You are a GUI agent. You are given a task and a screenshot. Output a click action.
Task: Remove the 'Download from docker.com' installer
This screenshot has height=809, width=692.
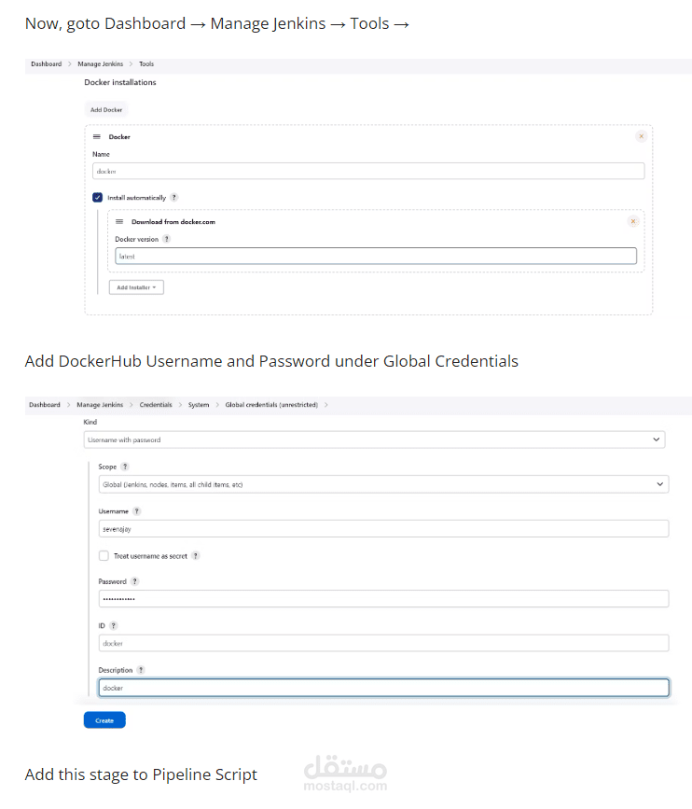632,221
